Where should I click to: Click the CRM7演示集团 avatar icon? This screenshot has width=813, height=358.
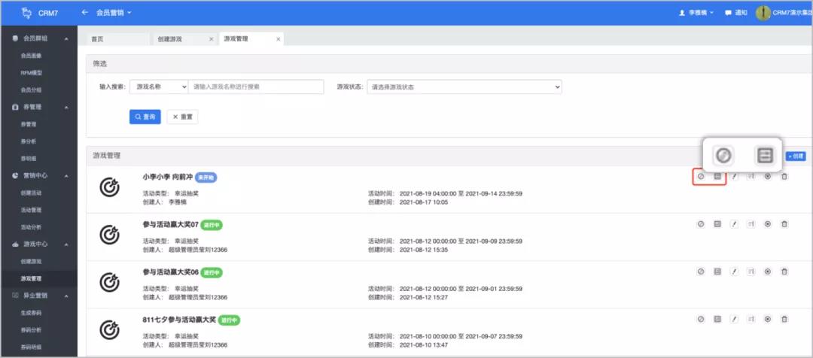click(763, 13)
